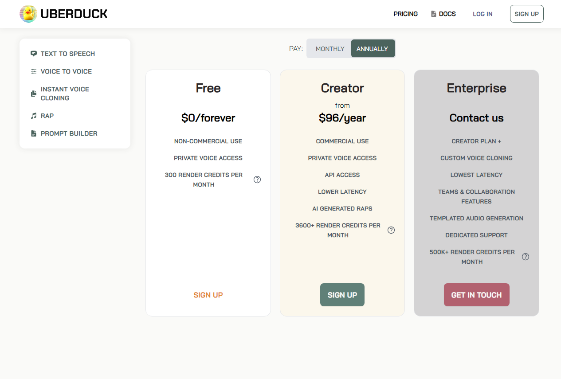
Task: Click the Free plan title
Action: click(x=208, y=88)
